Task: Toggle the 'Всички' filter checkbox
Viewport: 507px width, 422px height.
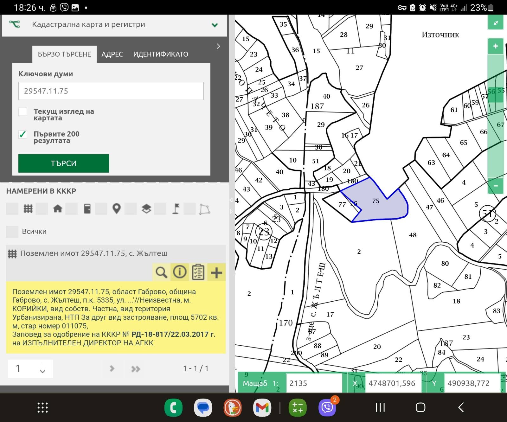Action: 12,232
